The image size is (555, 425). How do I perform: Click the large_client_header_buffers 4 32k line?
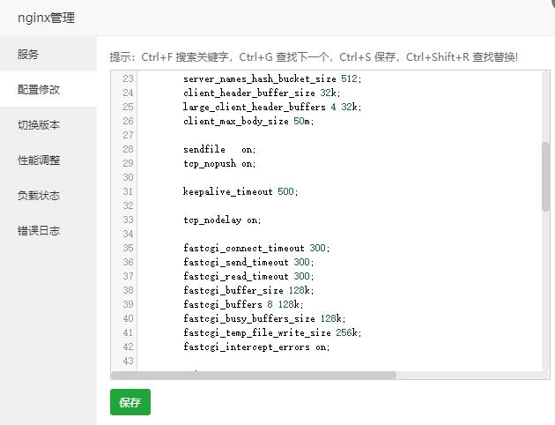[272, 107]
